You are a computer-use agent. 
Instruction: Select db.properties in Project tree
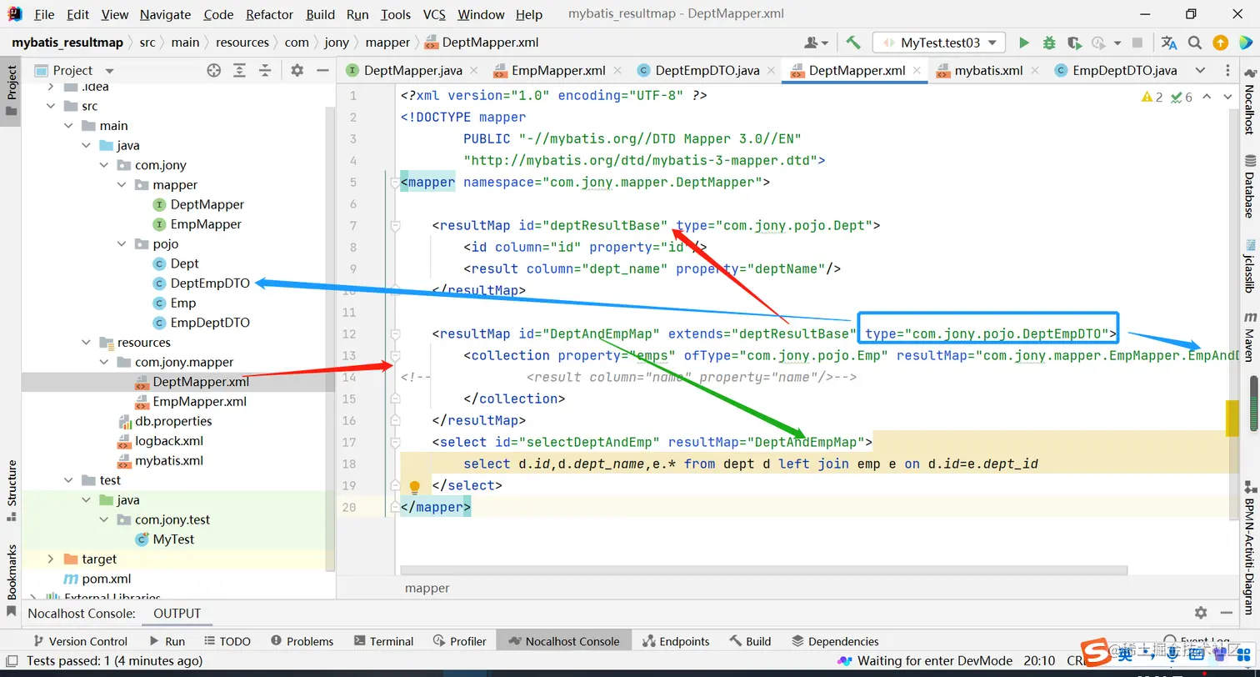[173, 421]
